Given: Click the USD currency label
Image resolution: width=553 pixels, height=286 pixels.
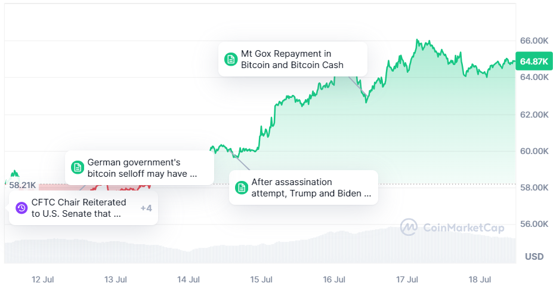Looking at the screenshot, I should point(534,257).
